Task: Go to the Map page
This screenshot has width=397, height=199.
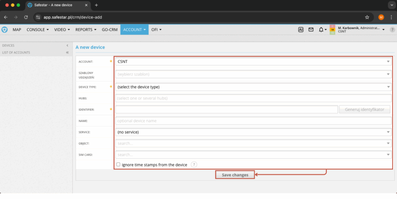Action: pyautogui.click(x=17, y=29)
